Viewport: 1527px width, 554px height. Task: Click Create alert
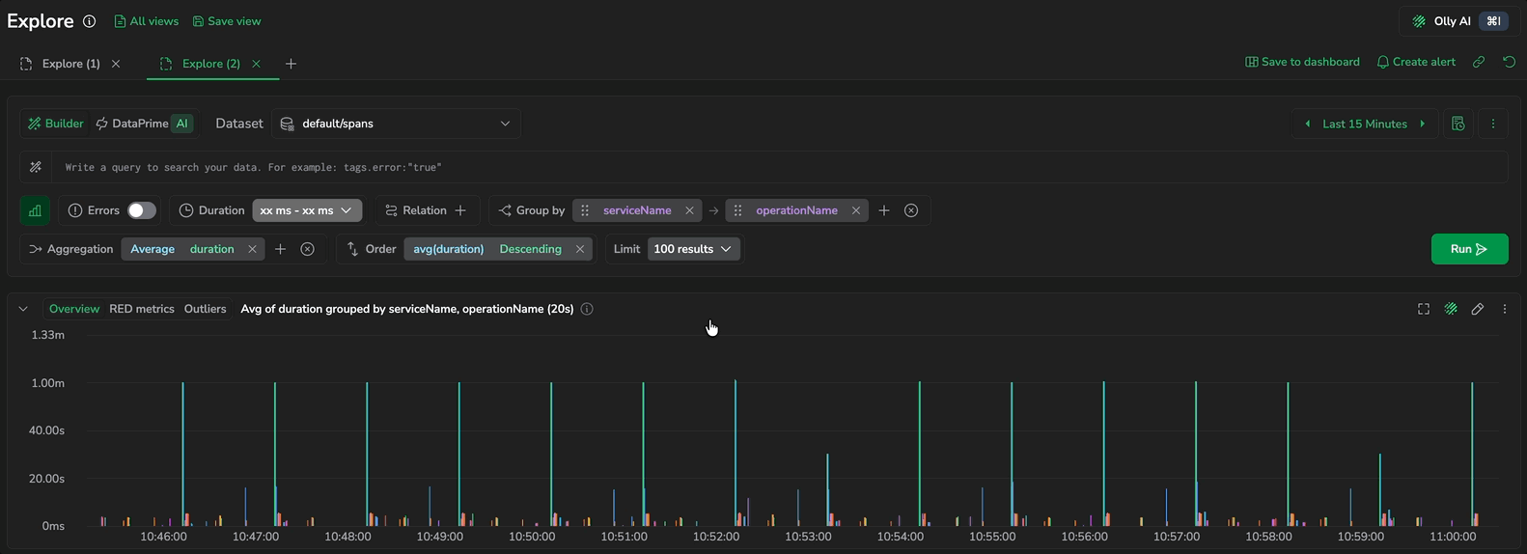pyautogui.click(x=1416, y=62)
